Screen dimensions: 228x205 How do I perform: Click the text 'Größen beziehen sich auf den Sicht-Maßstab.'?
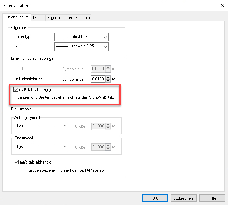[66, 170]
